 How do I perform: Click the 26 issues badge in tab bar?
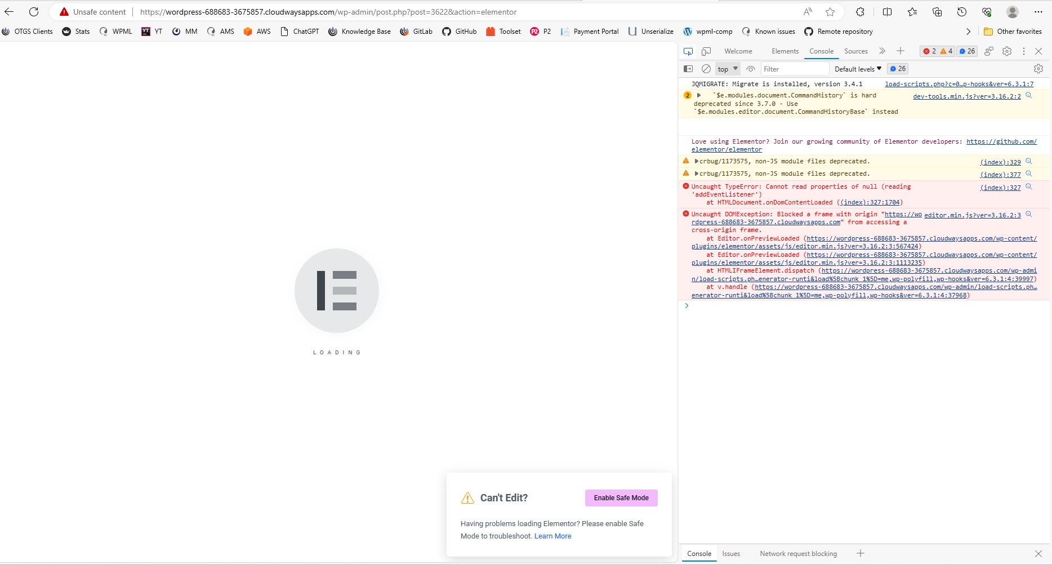click(968, 51)
